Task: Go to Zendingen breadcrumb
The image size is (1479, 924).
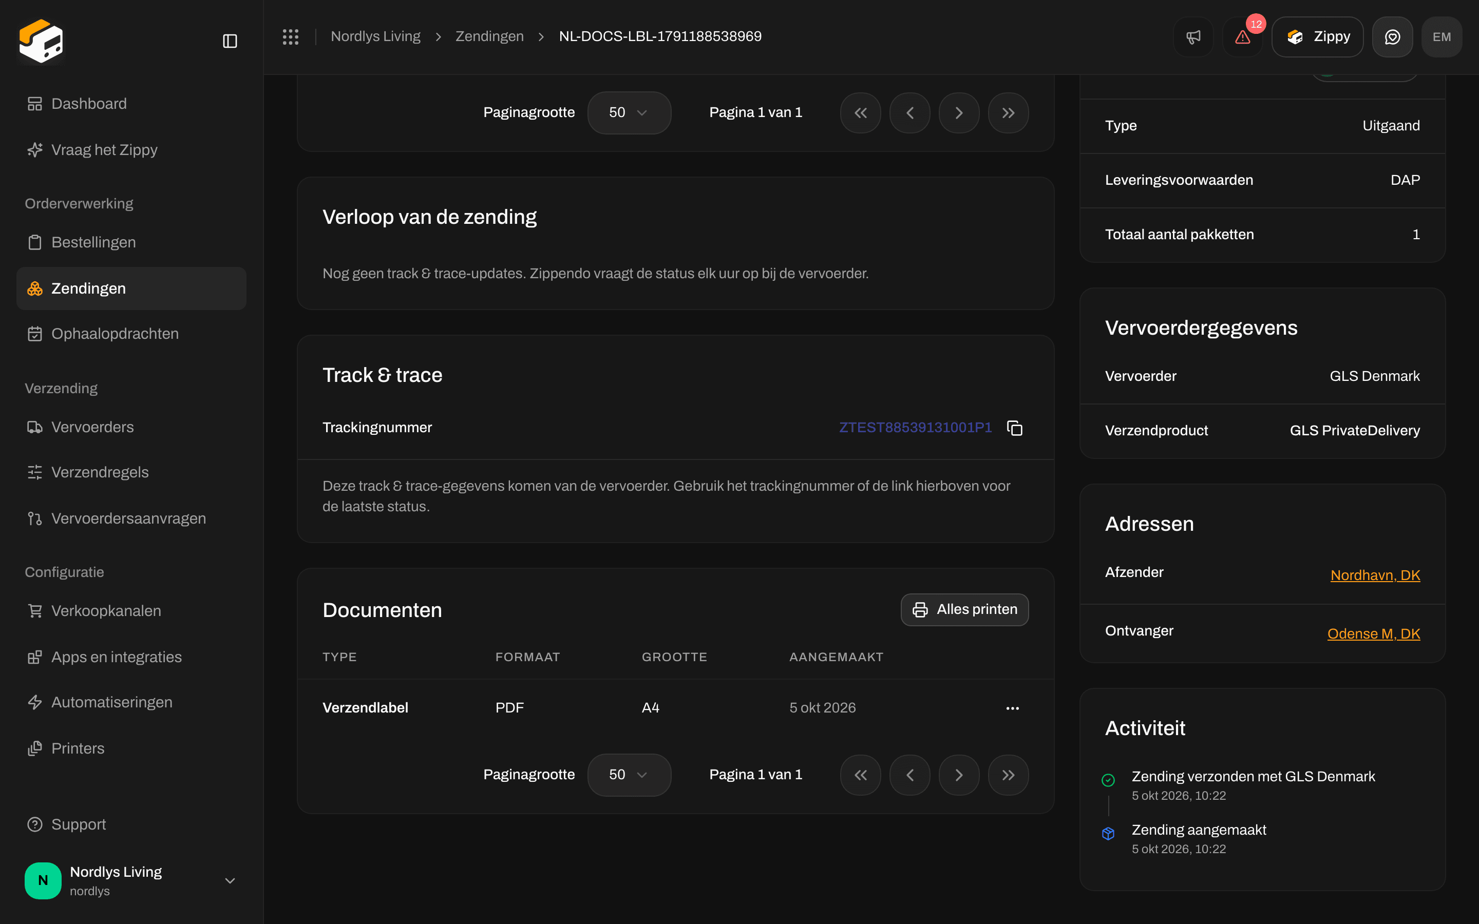Action: (489, 36)
